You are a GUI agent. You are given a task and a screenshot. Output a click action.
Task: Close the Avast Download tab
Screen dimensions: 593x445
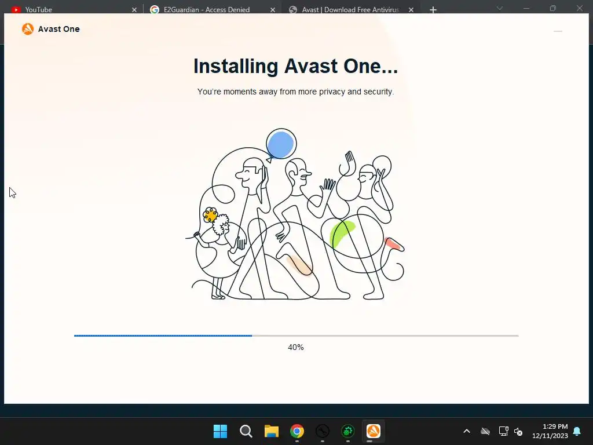411,10
